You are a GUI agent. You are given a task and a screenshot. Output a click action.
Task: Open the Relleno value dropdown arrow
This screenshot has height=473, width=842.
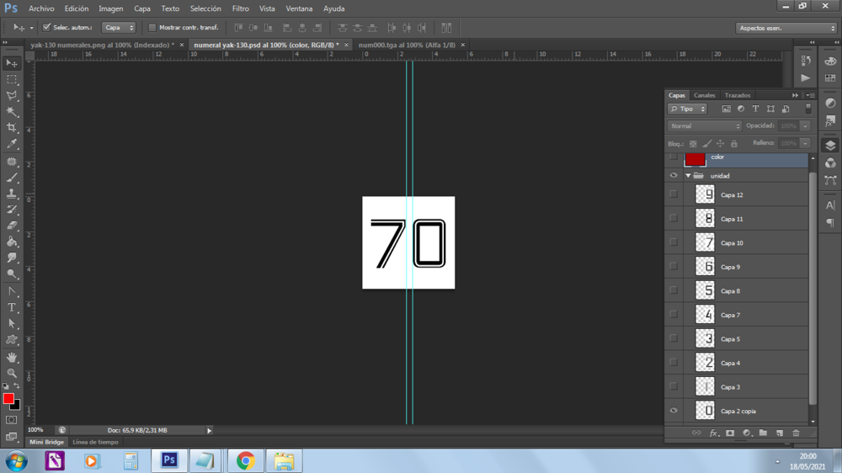click(805, 143)
